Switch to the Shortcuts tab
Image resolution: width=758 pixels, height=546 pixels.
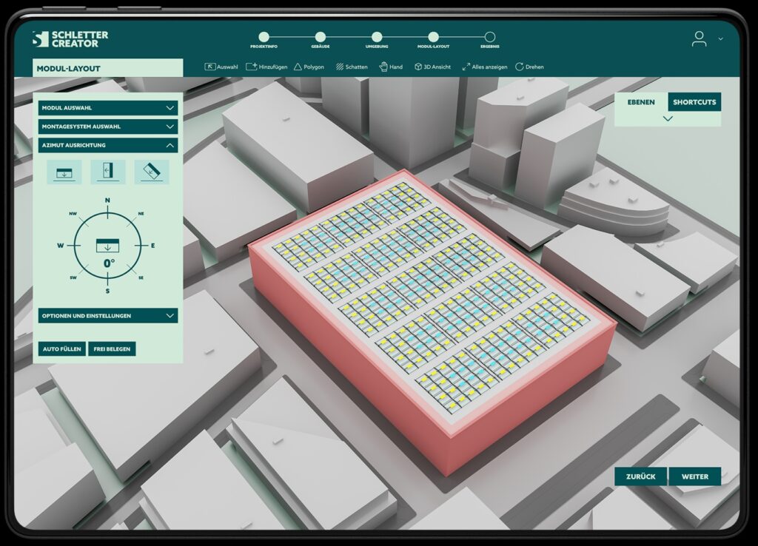[x=696, y=101]
